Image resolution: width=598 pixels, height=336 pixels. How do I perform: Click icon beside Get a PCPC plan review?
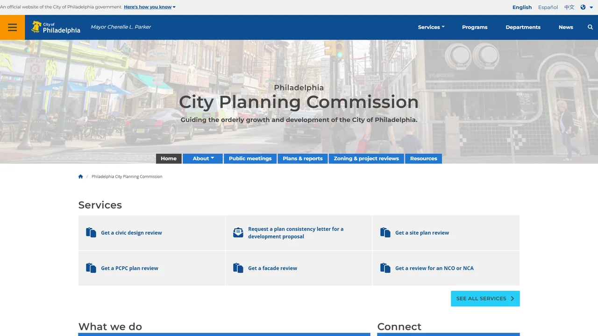coord(91,268)
